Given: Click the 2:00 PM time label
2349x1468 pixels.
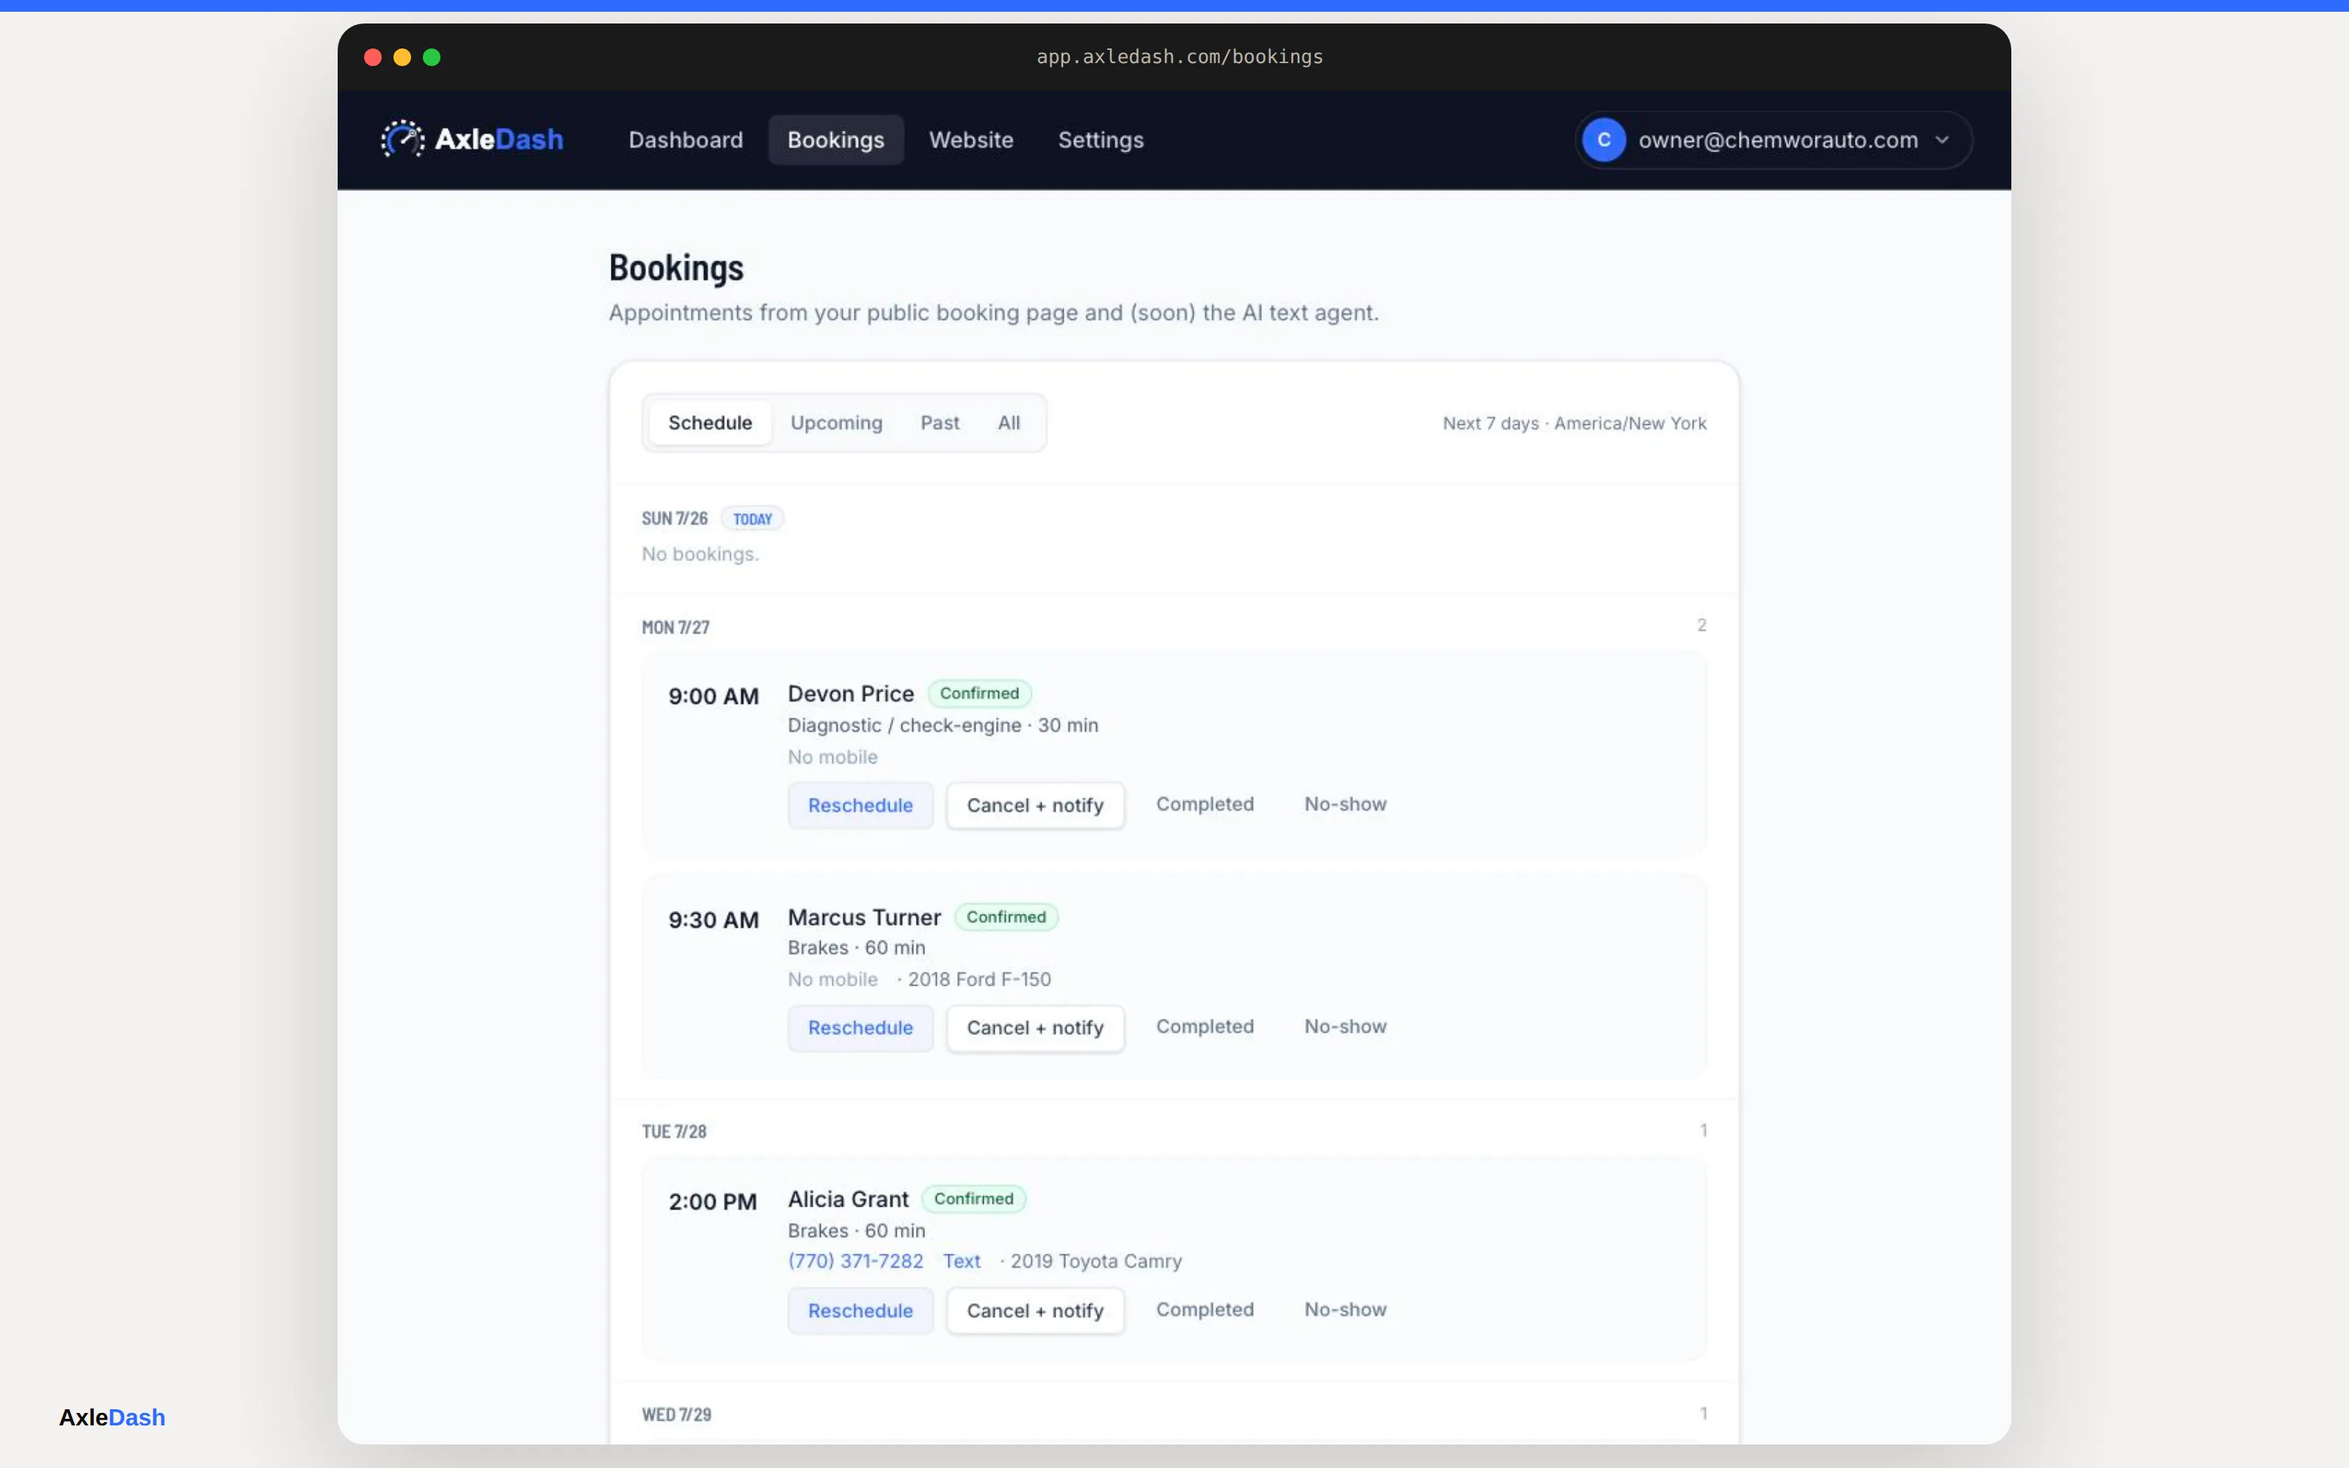Looking at the screenshot, I should click(713, 1202).
